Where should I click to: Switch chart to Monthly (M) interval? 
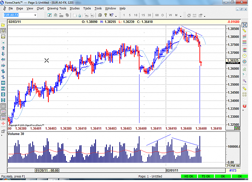tap(176, 15)
